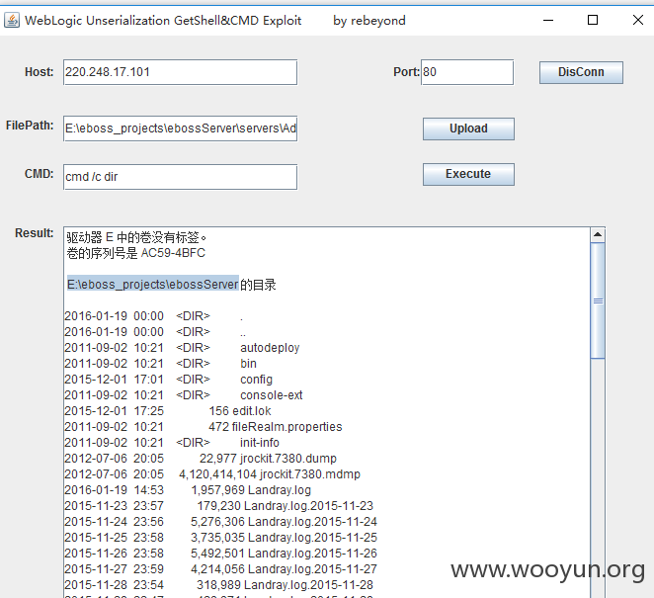Focus the Port input field
The height and width of the screenshot is (598, 654).
467,72
